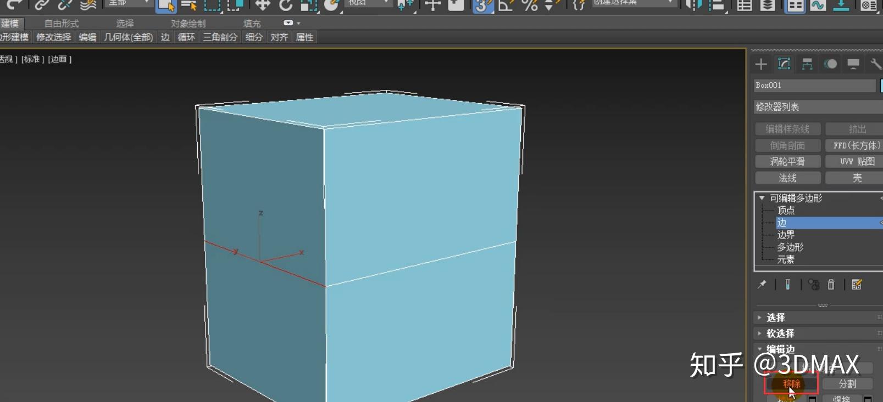
Task: Switch to the 选择 ribbon tab
Action: click(125, 24)
